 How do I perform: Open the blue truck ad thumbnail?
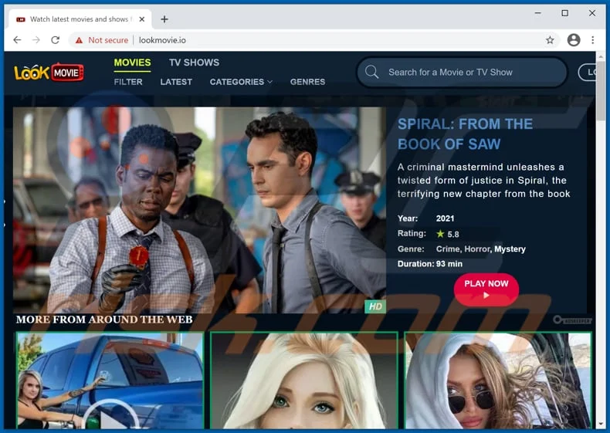pyautogui.click(x=110, y=381)
